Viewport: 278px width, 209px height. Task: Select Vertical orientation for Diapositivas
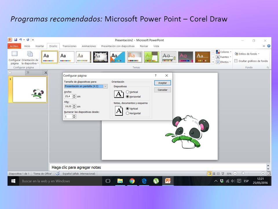tap(127, 92)
